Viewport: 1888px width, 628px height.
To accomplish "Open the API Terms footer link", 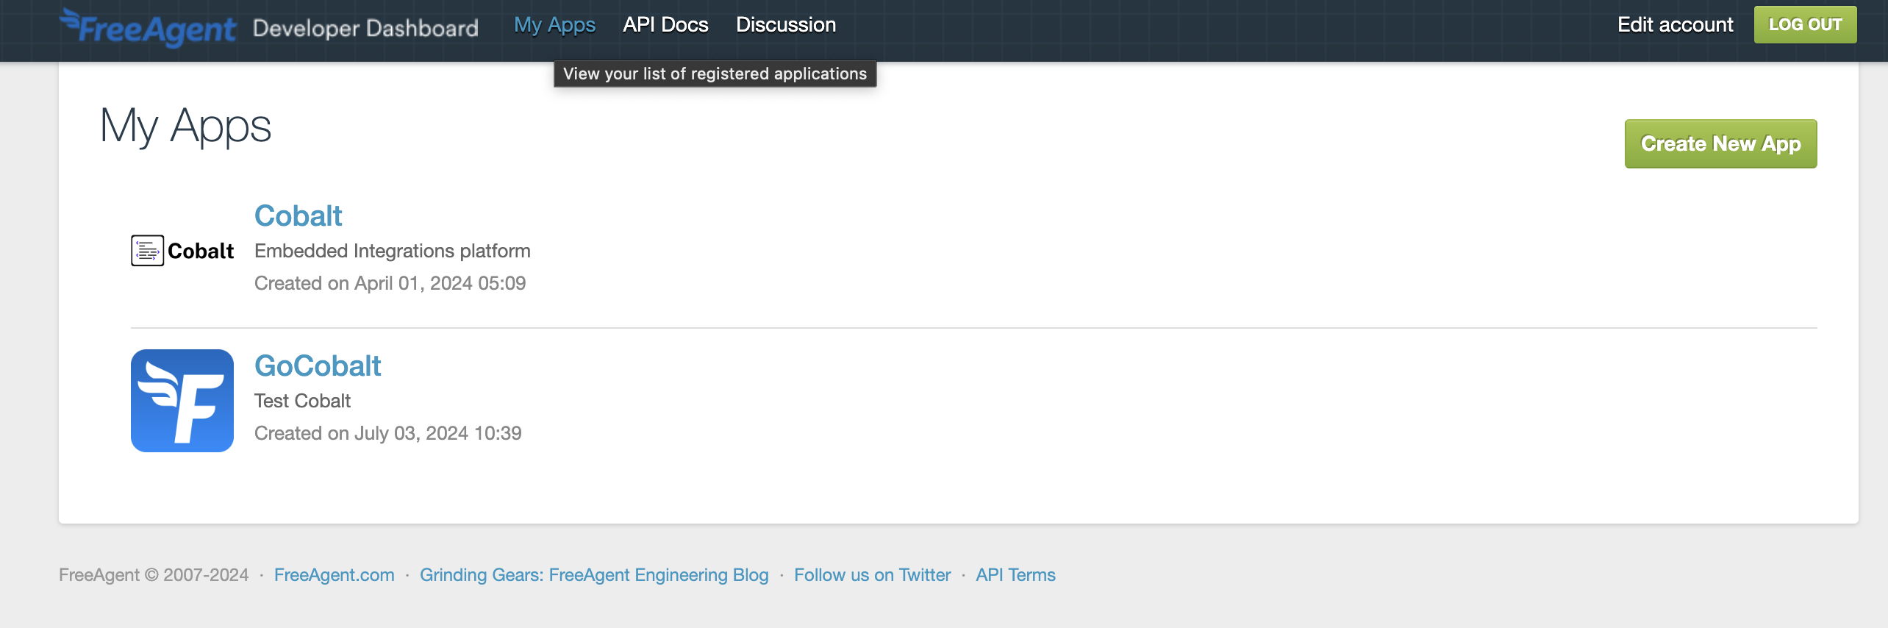I will click(x=1015, y=575).
